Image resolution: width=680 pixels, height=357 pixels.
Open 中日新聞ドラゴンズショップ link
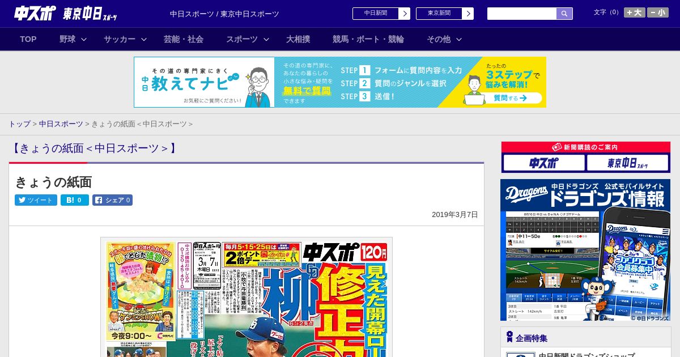coord(586,355)
